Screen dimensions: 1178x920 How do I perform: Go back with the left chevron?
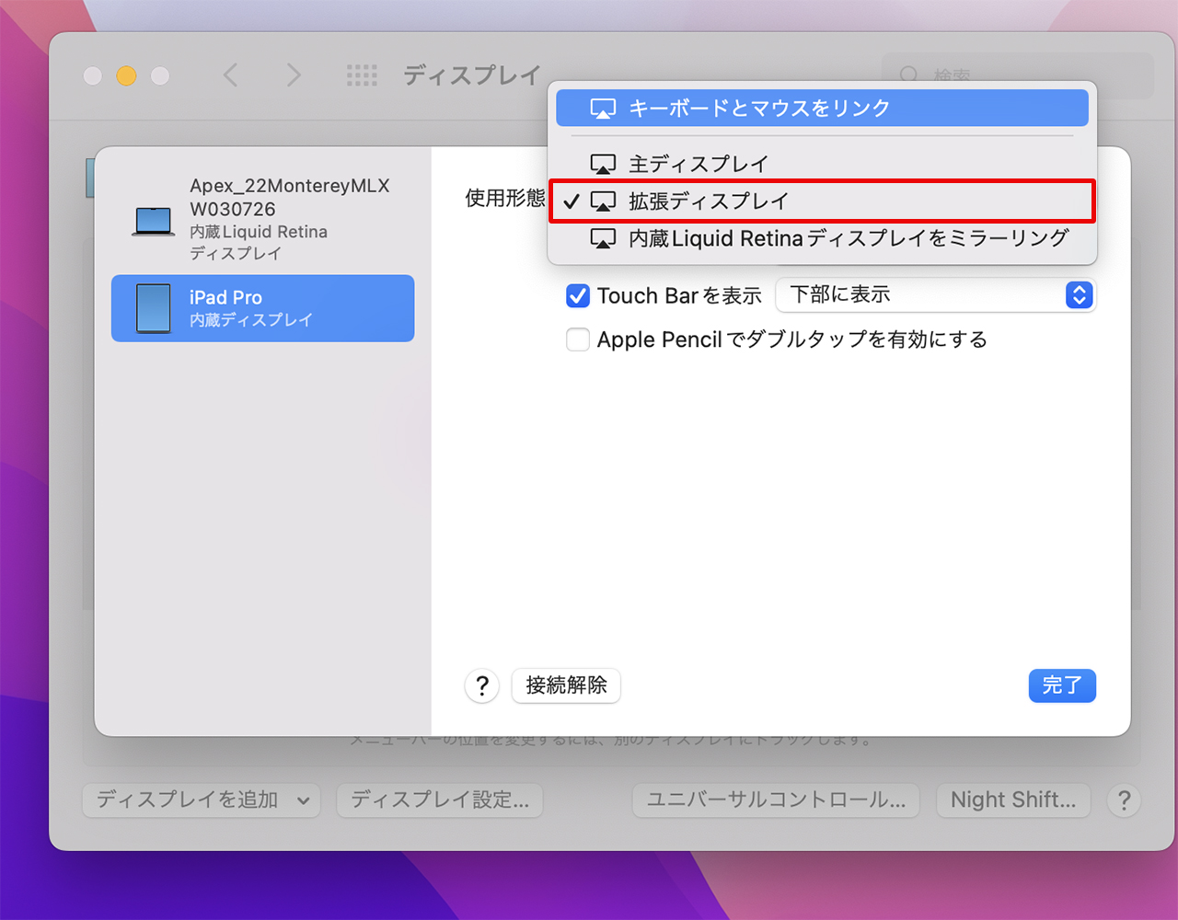pyautogui.click(x=231, y=75)
